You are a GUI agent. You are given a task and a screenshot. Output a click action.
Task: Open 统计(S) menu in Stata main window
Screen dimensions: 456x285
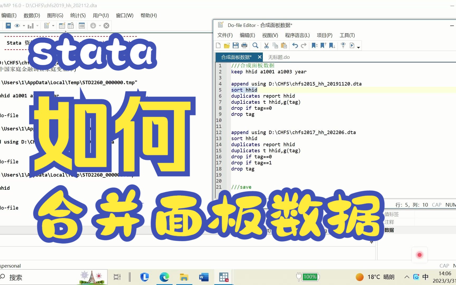coord(78,15)
